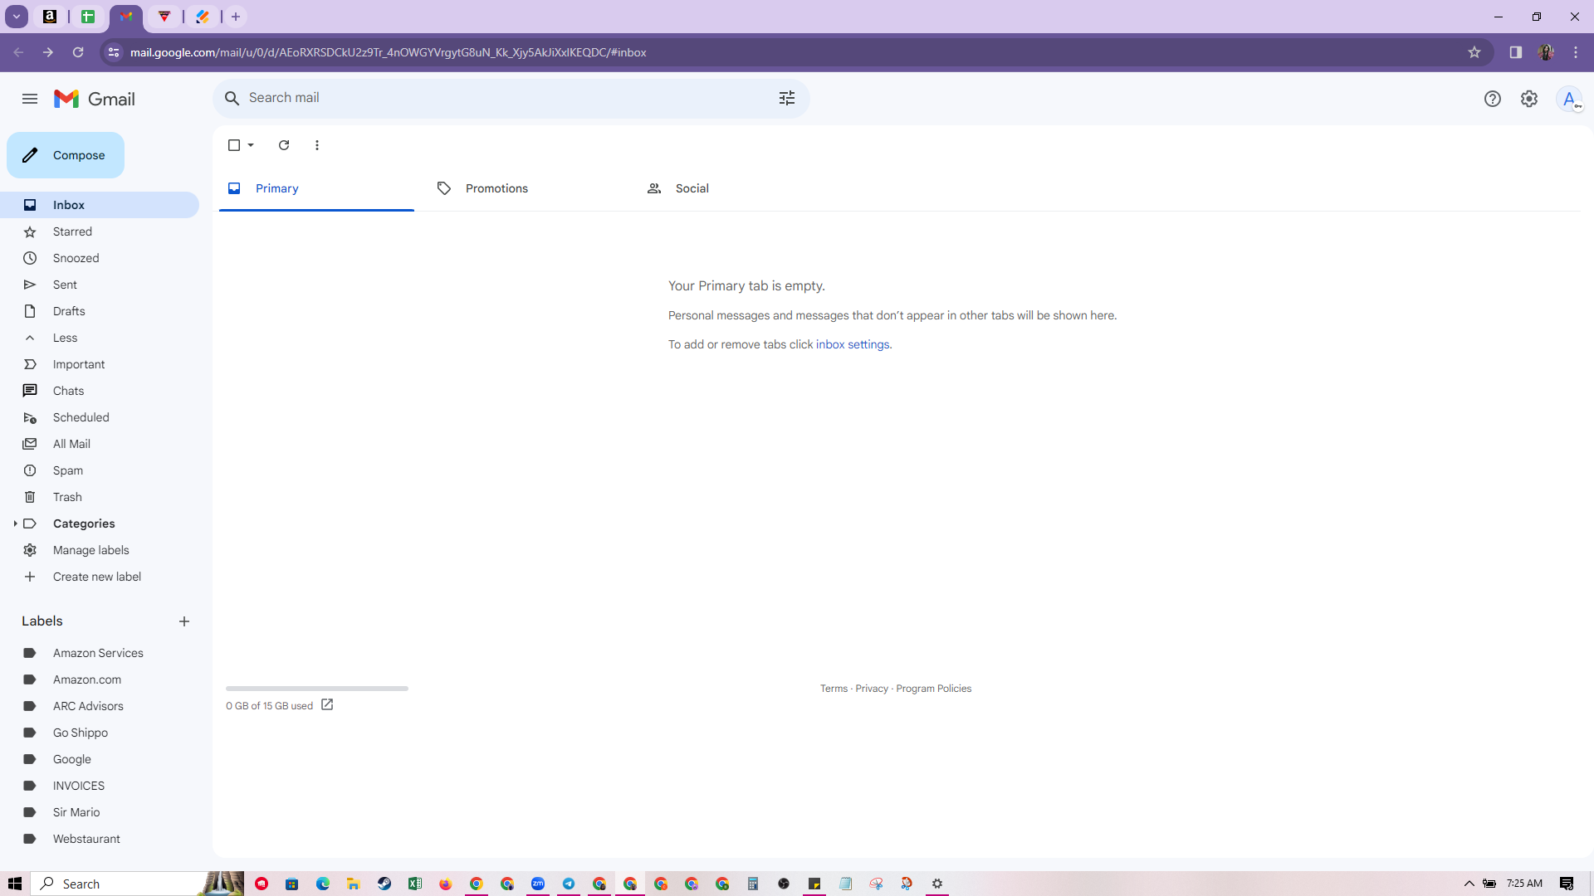This screenshot has height=896, width=1594.
Task: Open Manage labels
Action: [100, 550]
